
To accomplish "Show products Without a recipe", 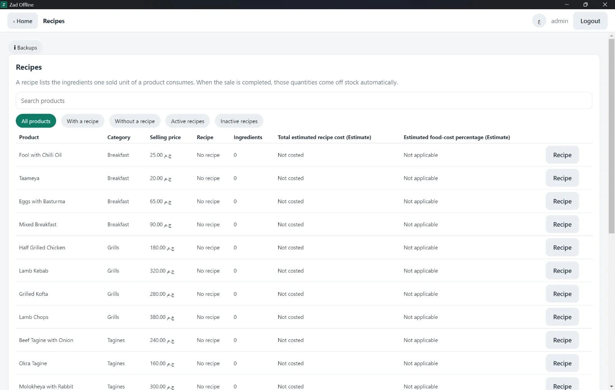I will 135,121.
